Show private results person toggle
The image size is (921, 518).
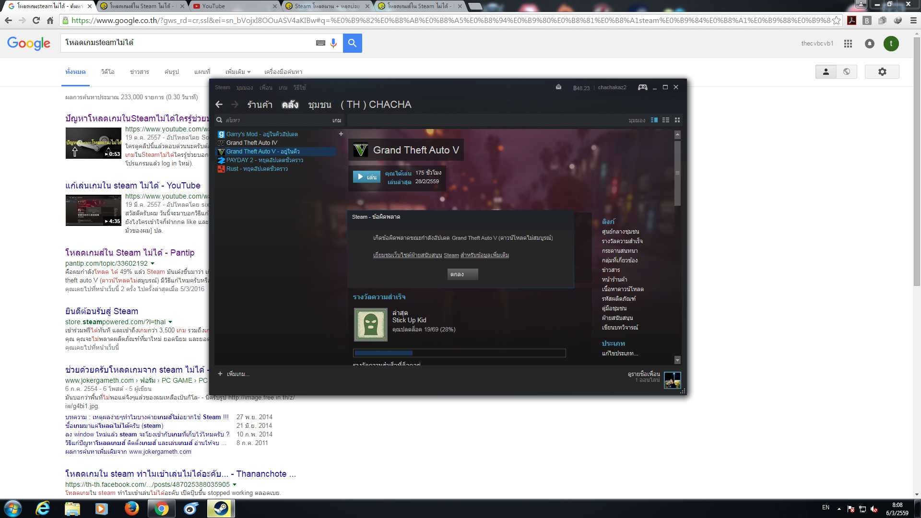[x=826, y=71]
